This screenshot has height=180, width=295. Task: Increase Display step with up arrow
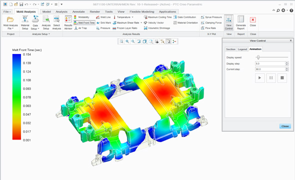click(286, 62)
